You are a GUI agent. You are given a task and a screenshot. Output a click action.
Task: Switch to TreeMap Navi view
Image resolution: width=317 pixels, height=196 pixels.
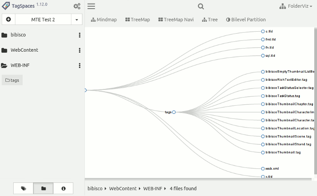tap(176, 20)
